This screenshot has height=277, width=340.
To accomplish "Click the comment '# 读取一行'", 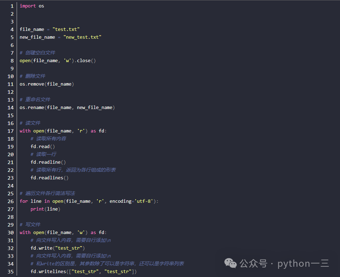I will tap(43, 154).
